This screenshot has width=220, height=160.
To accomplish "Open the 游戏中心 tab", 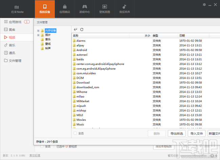I will click(85, 9).
